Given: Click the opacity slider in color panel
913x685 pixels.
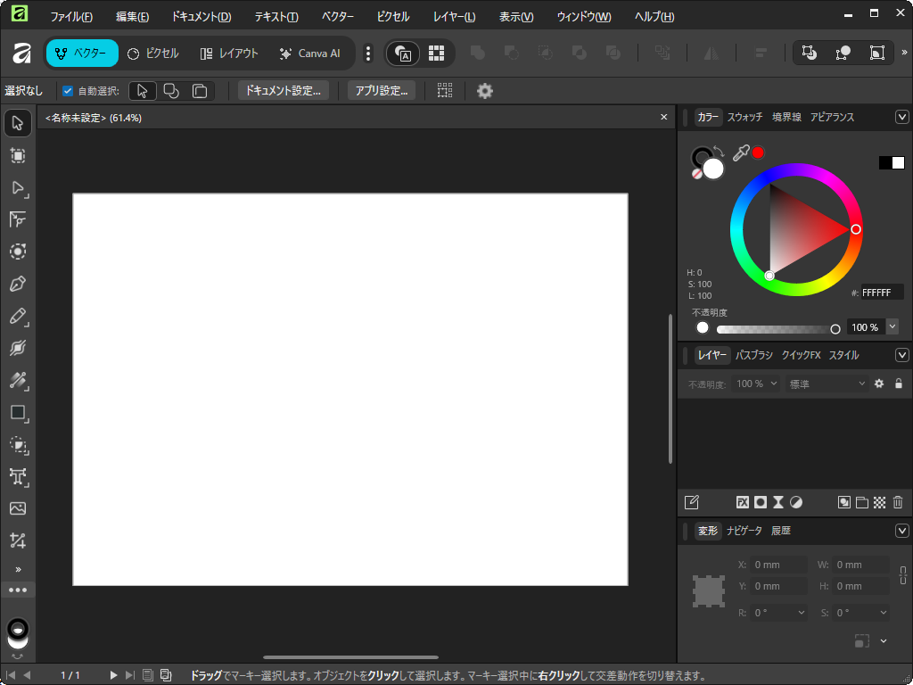Looking at the screenshot, I should coord(776,329).
